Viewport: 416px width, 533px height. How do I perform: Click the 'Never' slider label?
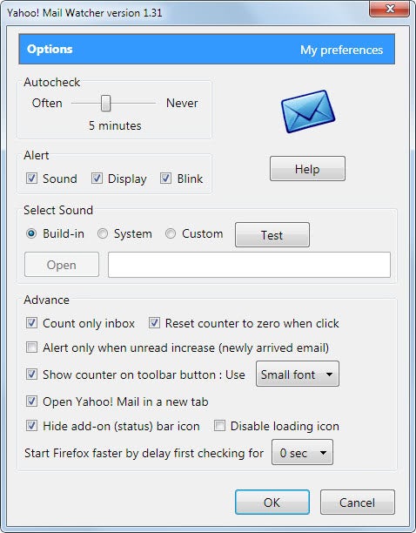[182, 103]
